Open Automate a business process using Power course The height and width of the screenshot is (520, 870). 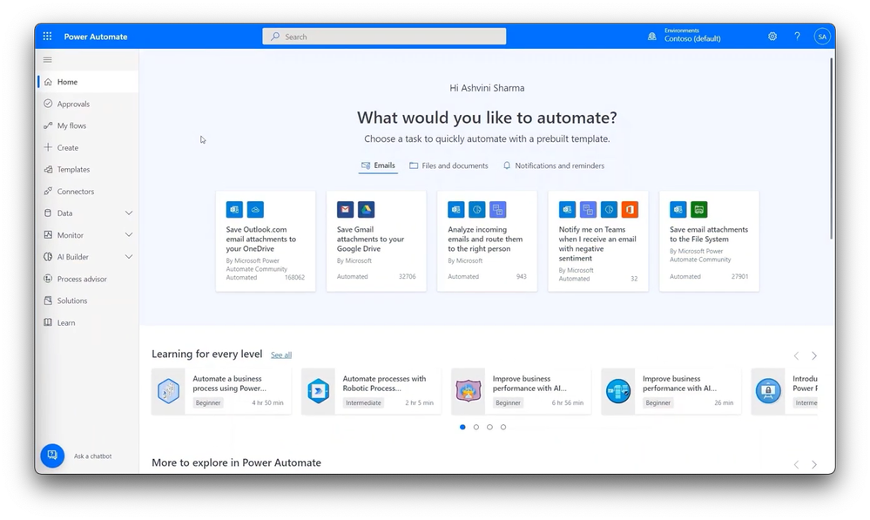[x=221, y=391]
